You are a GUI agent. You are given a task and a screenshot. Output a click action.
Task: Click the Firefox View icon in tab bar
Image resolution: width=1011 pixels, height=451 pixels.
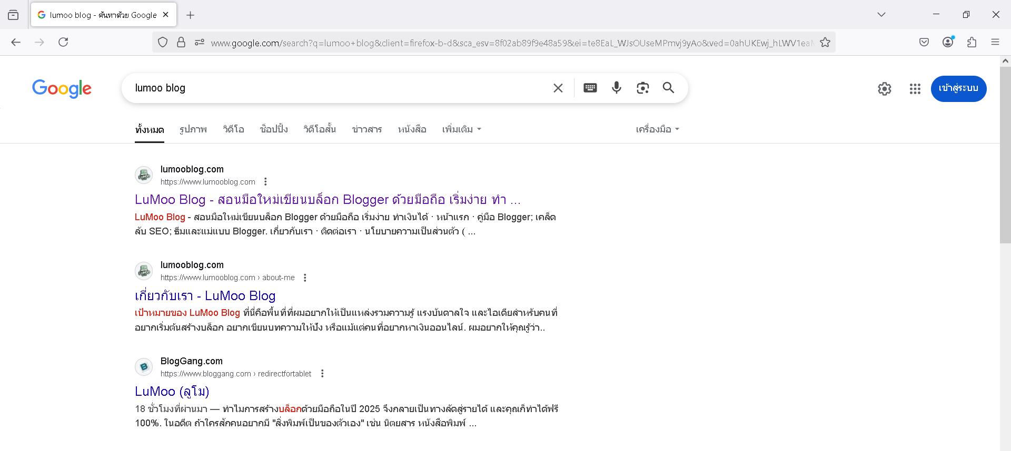(x=13, y=15)
